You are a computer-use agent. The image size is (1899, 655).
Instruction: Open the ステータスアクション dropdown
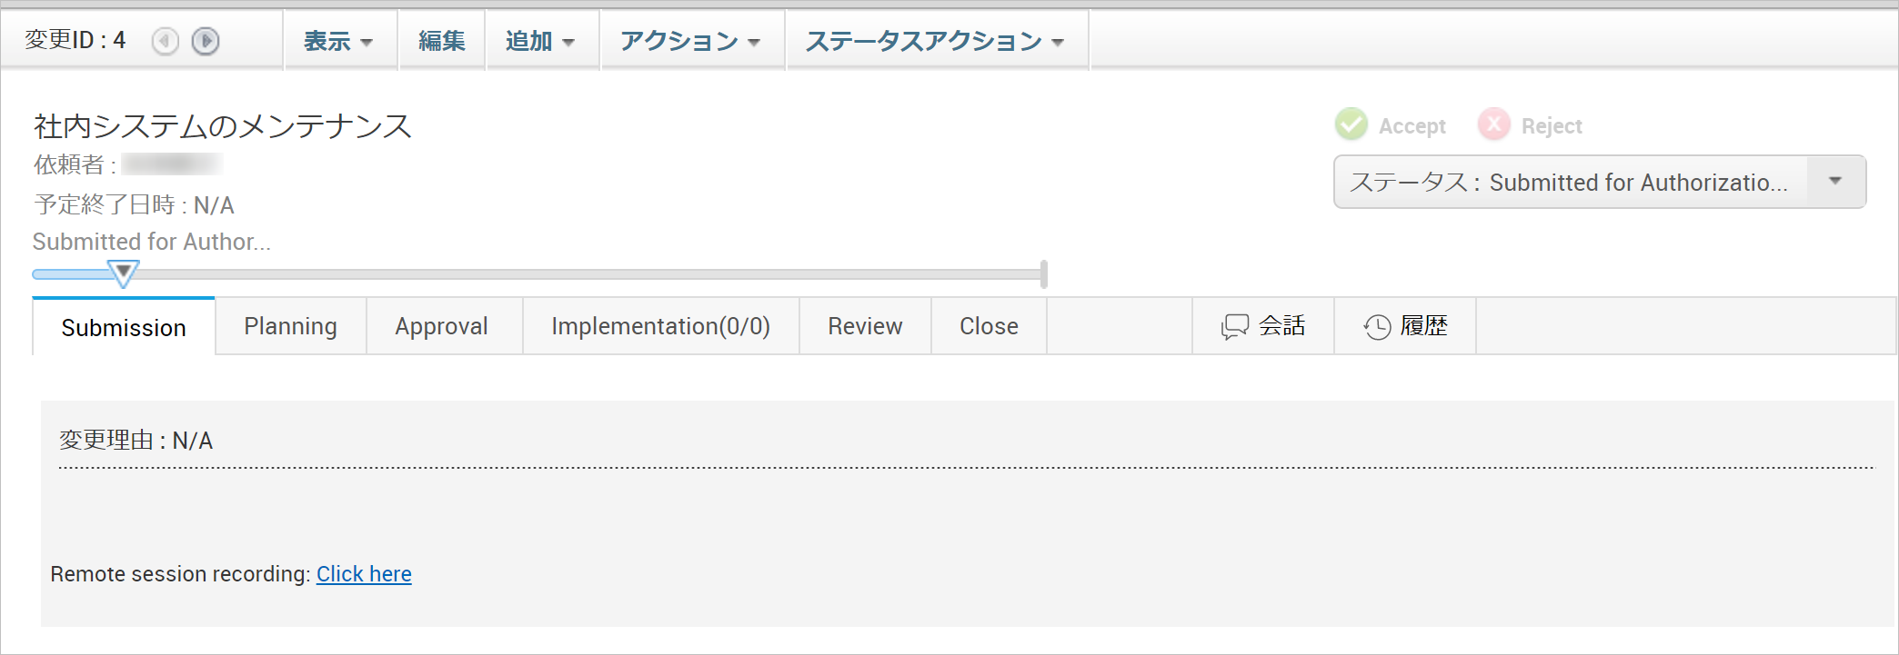(x=935, y=41)
